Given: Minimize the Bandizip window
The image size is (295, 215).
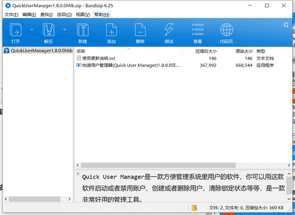Looking at the screenshot, I should click(250, 6).
